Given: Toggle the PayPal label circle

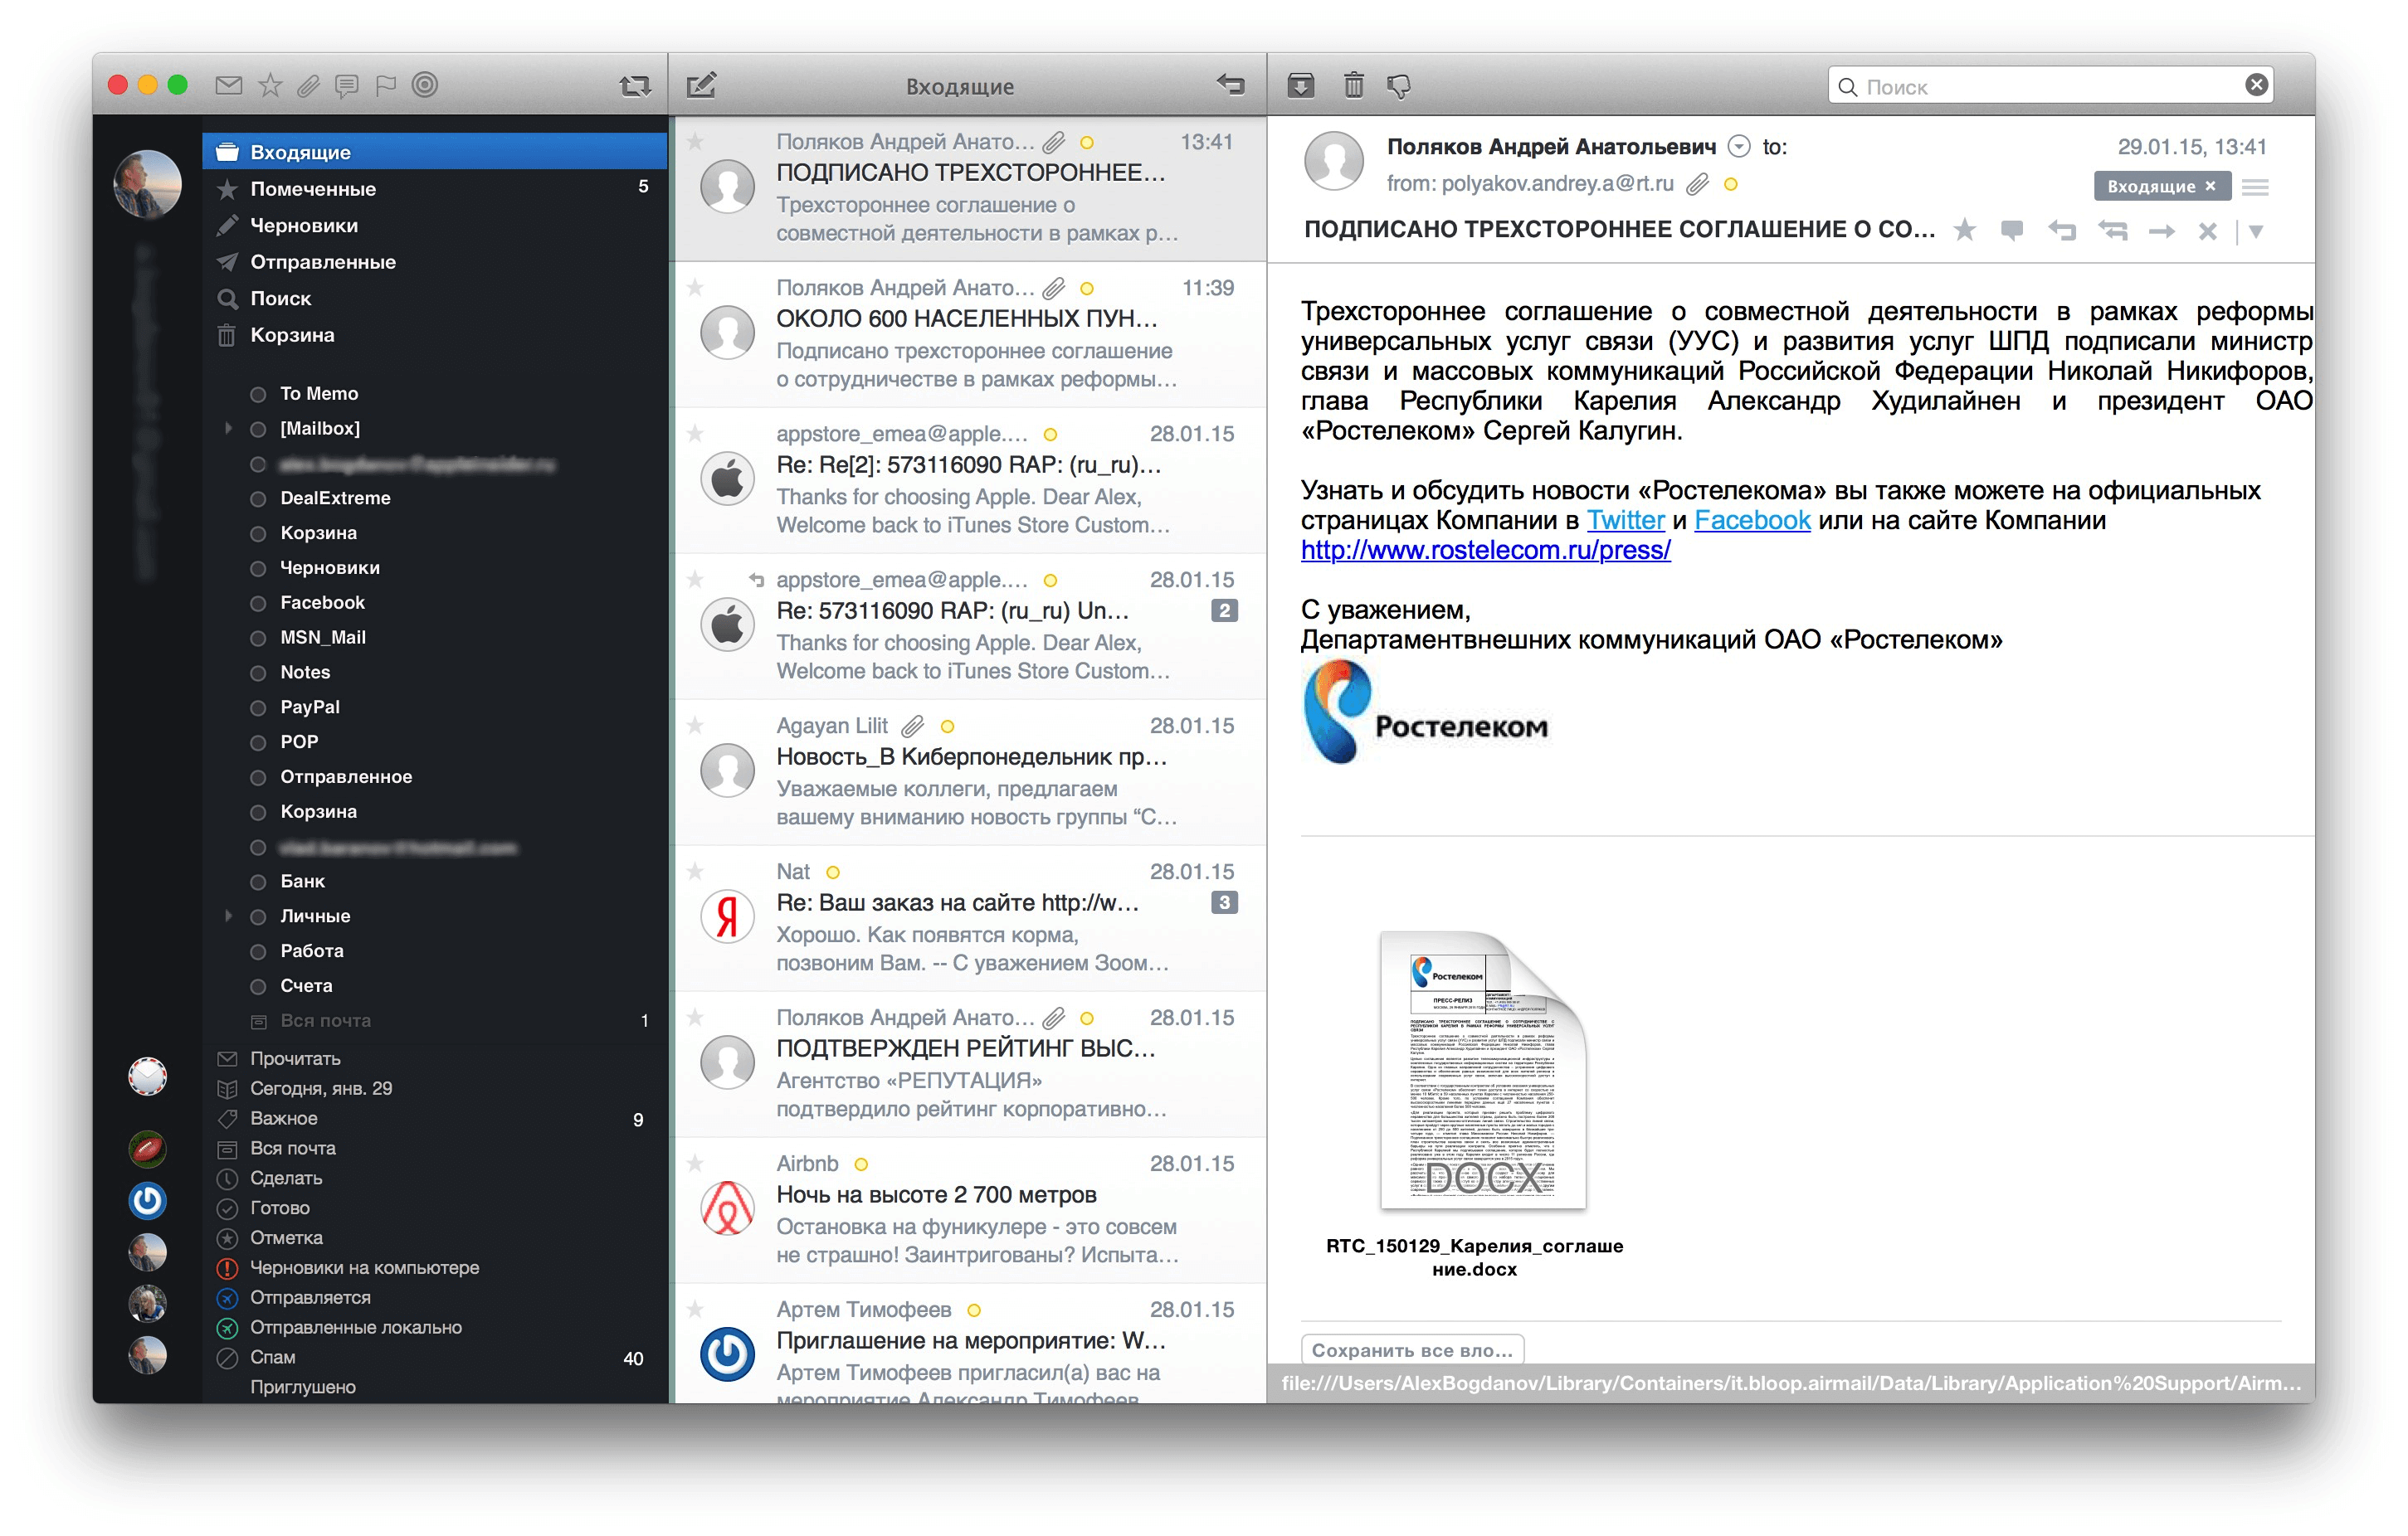Looking at the screenshot, I should 258,707.
